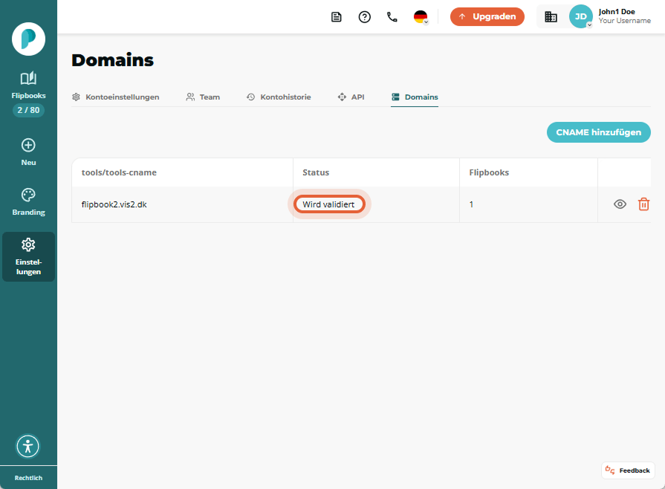665x489 pixels.
Task: Switch to Kontohistorie tab
Action: pyautogui.click(x=279, y=97)
